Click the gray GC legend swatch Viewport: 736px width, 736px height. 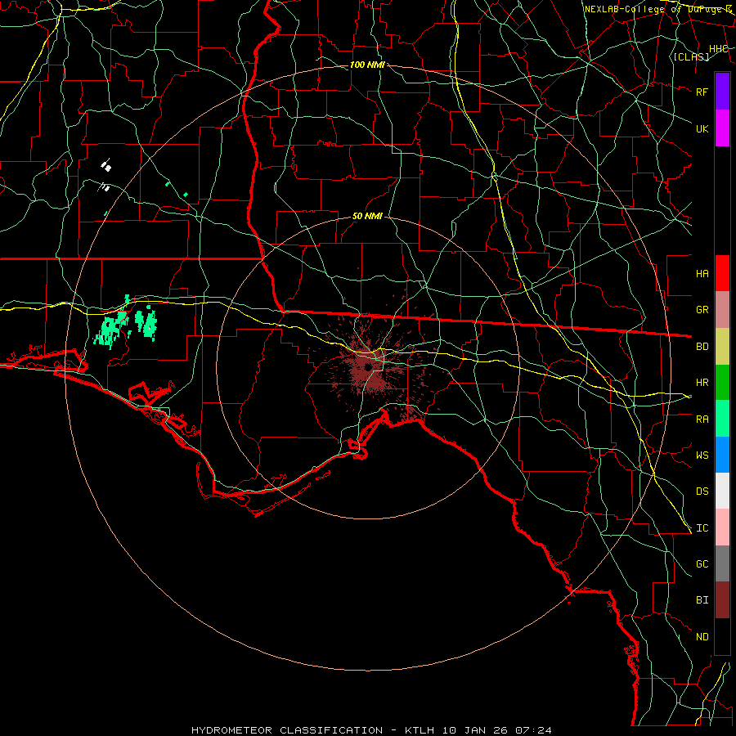[x=722, y=563]
